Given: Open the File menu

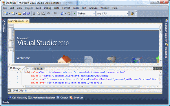Looking at the screenshot, I should pos(5,8).
